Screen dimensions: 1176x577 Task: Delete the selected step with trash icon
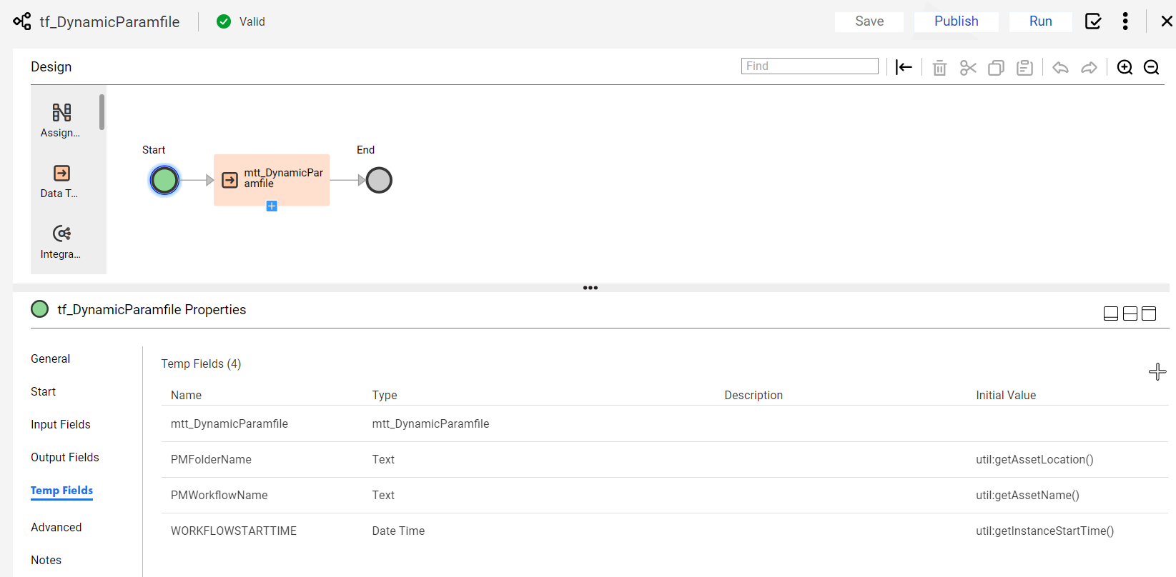click(939, 67)
